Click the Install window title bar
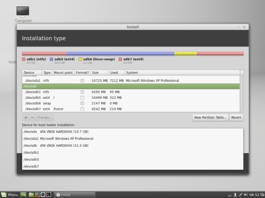265x198 pixels. [132, 27]
